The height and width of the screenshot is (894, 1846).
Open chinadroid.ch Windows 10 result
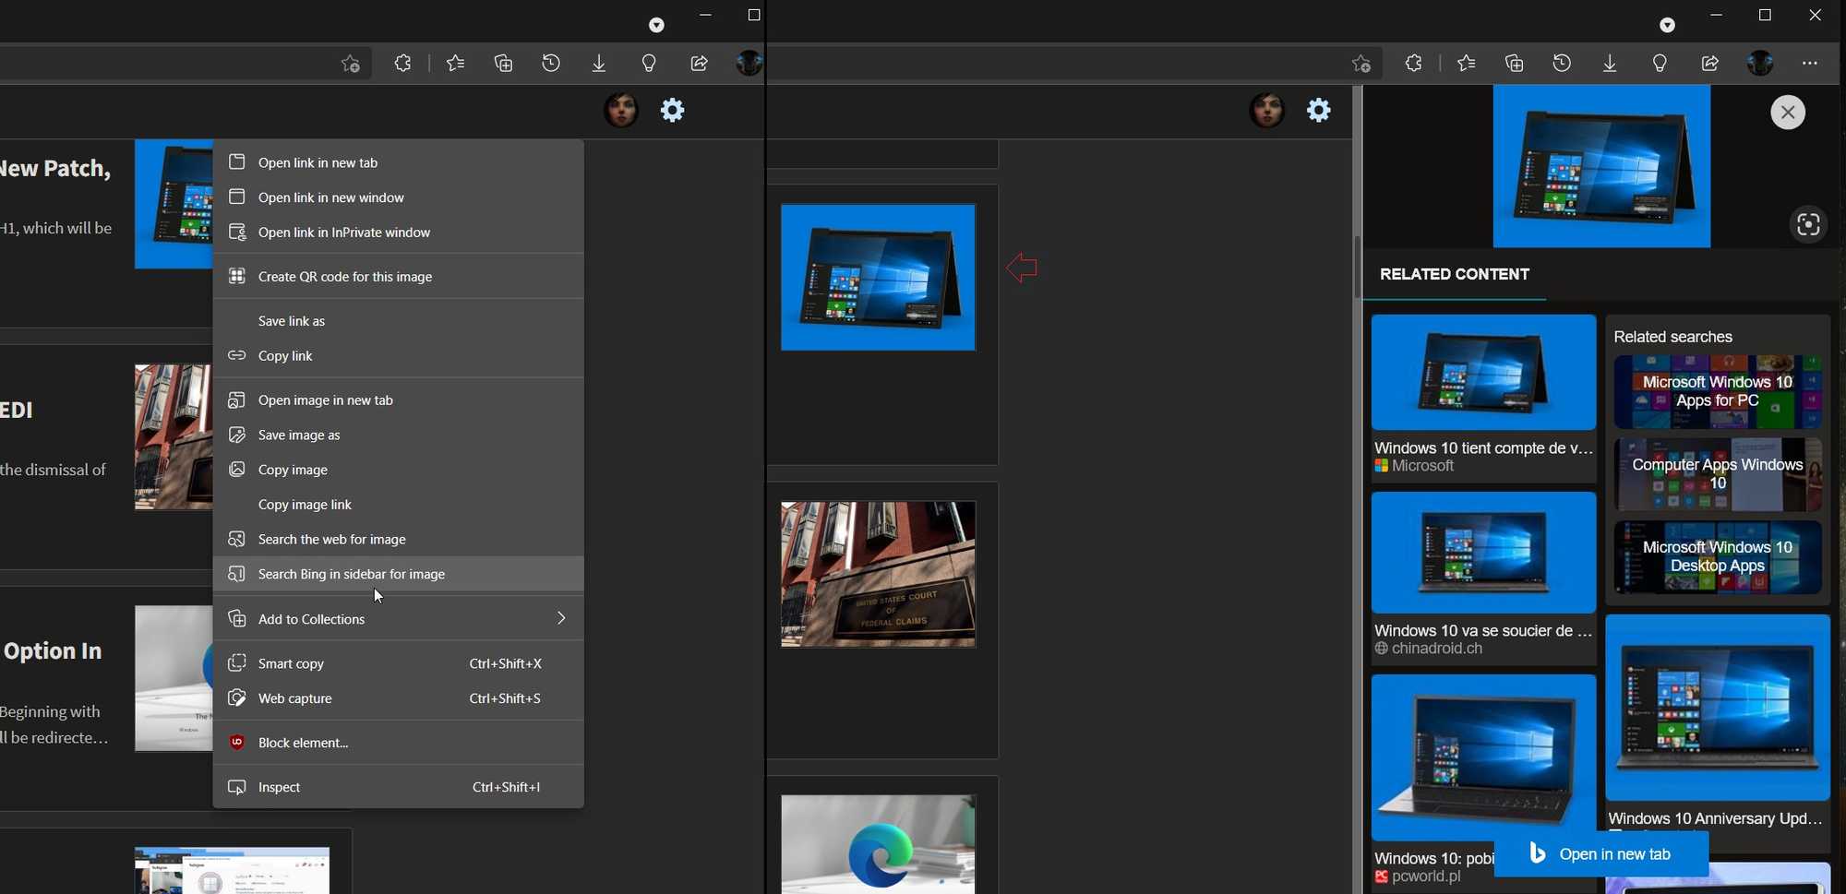(x=1483, y=578)
